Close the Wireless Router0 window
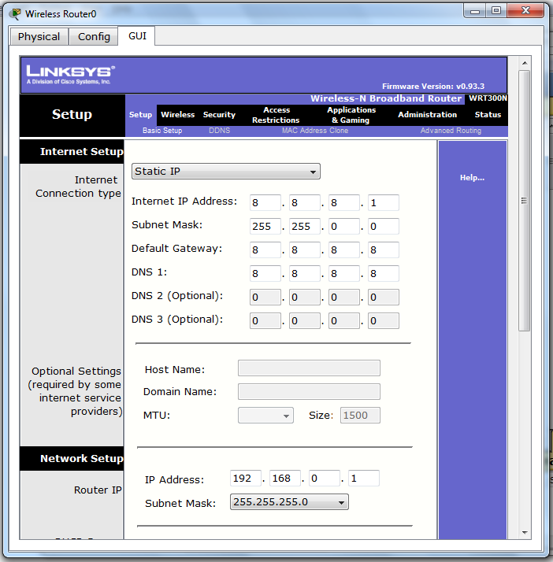This screenshot has height=562, width=553. [x=525, y=11]
